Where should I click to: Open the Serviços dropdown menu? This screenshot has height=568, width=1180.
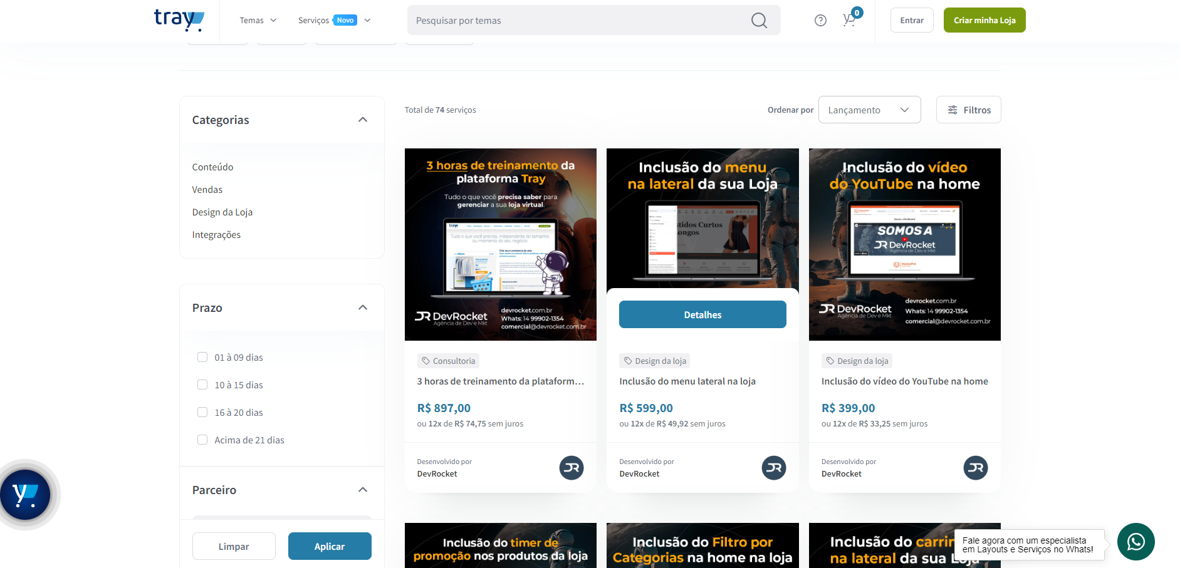click(334, 21)
